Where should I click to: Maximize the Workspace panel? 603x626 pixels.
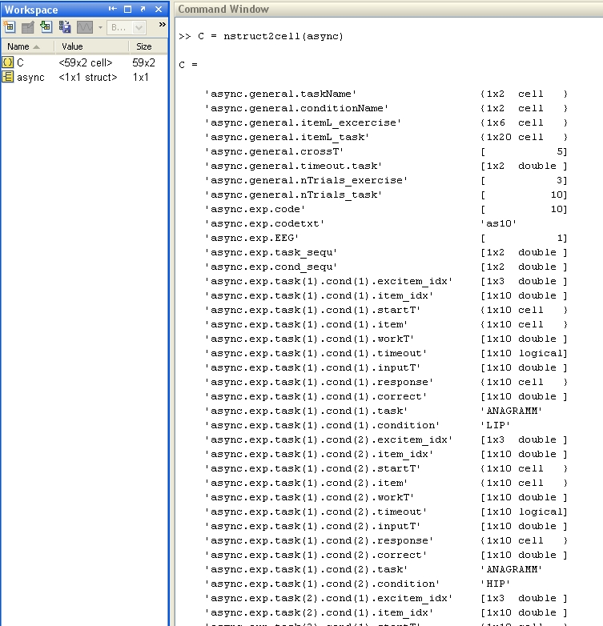(x=128, y=9)
